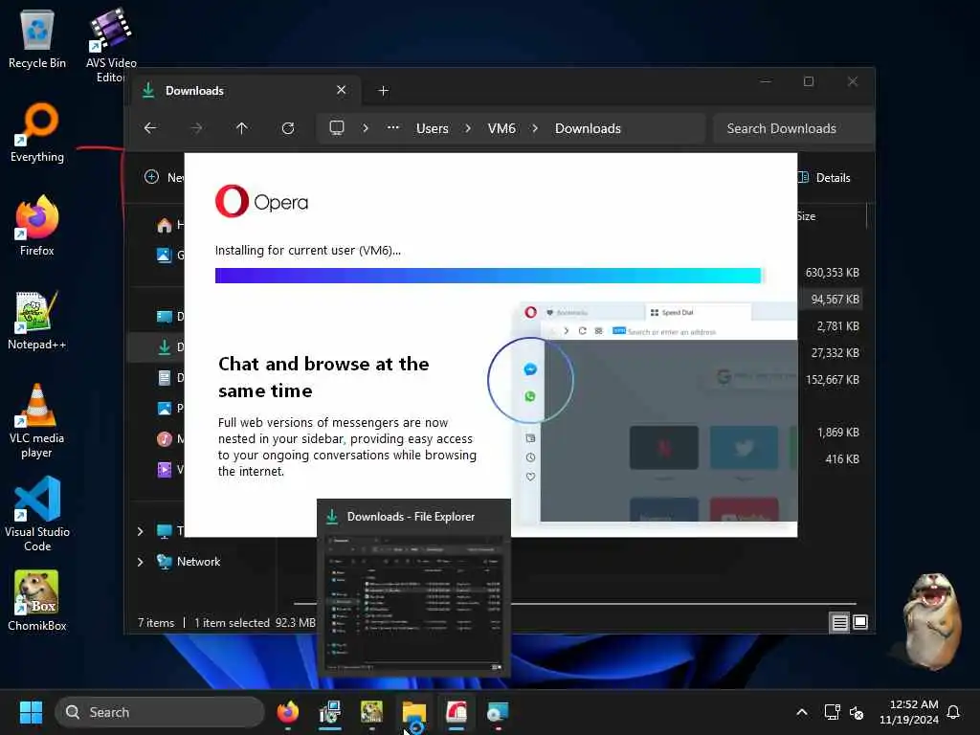
Task: Click the Messenger icon in Opera sidebar preview
Action: (x=530, y=369)
